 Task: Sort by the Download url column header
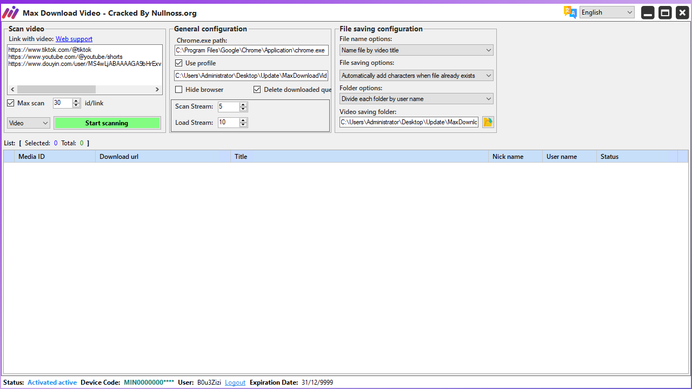[163, 157]
